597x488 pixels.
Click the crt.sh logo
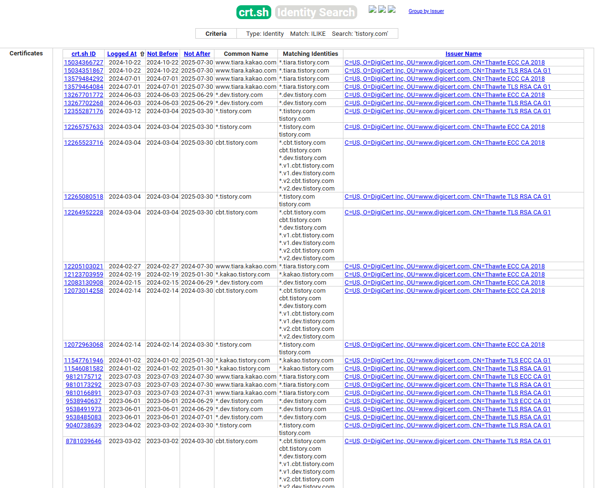254,12
